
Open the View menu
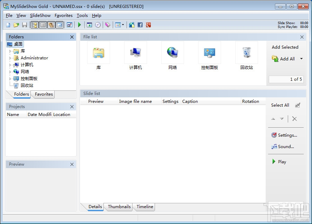pyautogui.click(x=21, y=16)
